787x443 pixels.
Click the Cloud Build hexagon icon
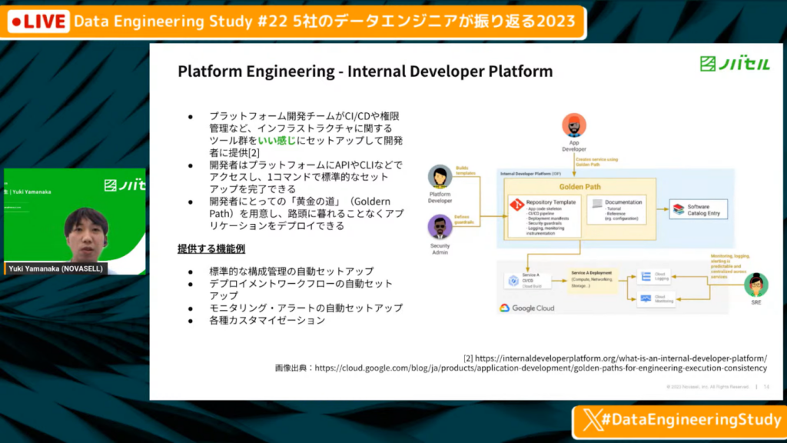coord(513,281)
